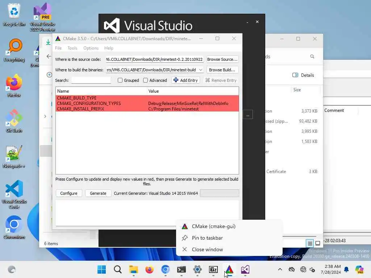
Task: Click the back arrow in Explorer window
Action: tap(49, 56)
